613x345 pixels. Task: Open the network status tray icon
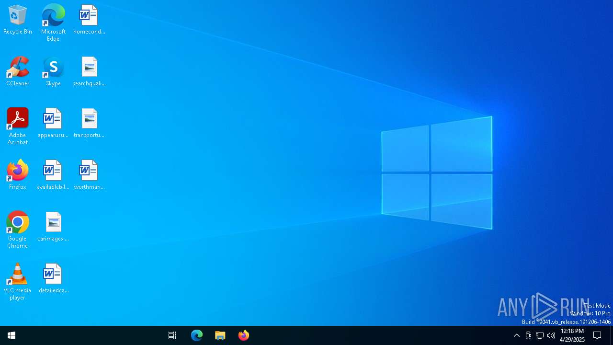coord(540,335)
